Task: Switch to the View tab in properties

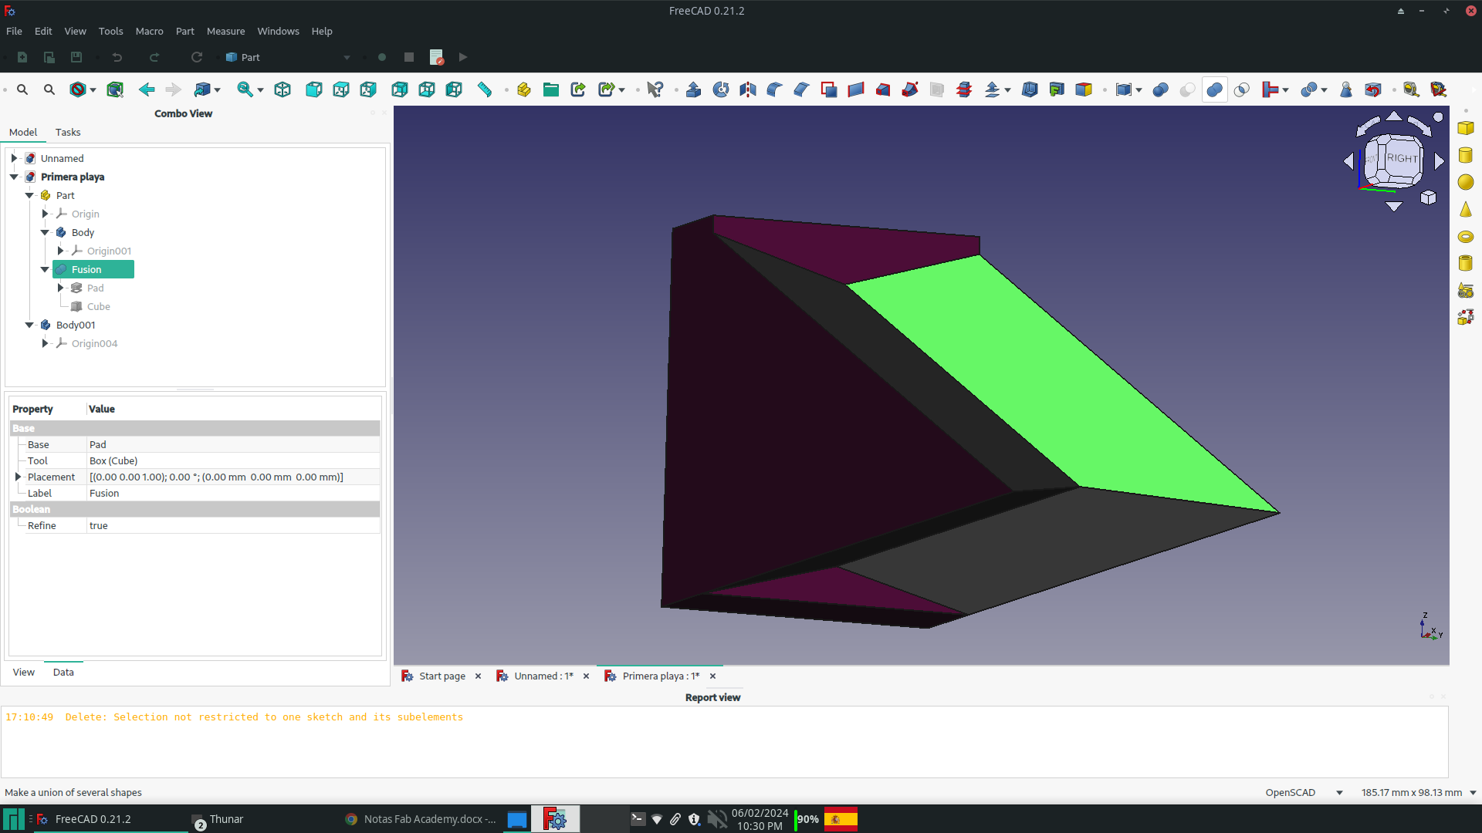Action: [x=23, y=671]
